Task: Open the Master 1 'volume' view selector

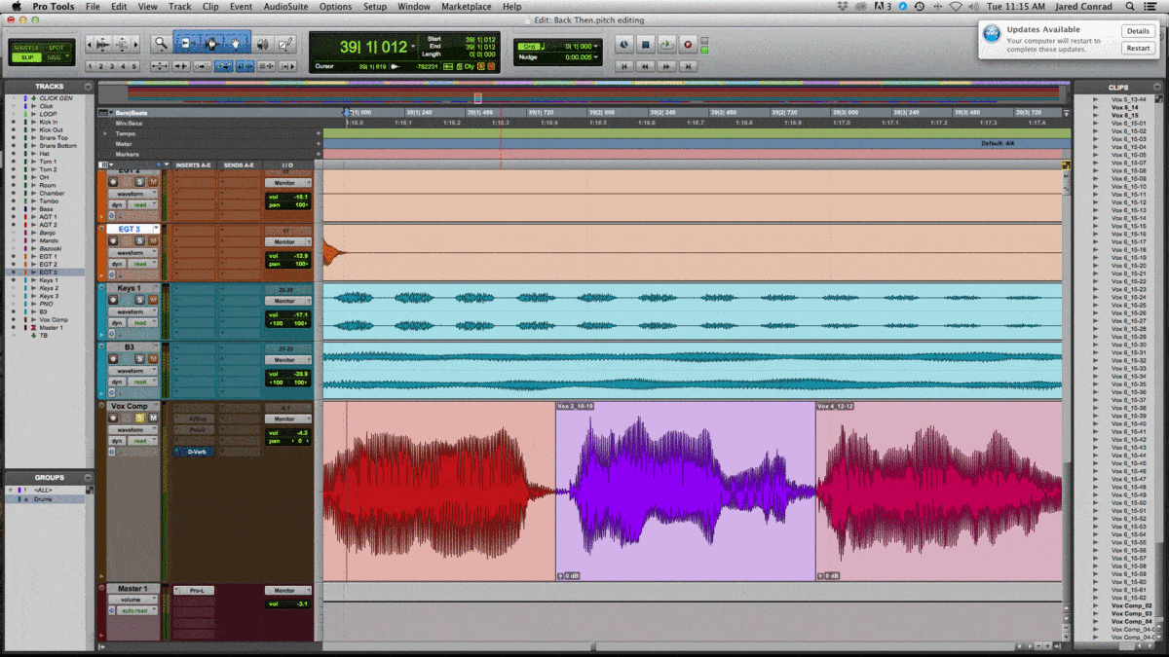Action: (x=132, y=600)
